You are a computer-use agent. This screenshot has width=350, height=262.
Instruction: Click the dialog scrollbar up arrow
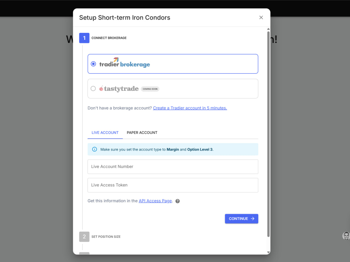(268, 29)
